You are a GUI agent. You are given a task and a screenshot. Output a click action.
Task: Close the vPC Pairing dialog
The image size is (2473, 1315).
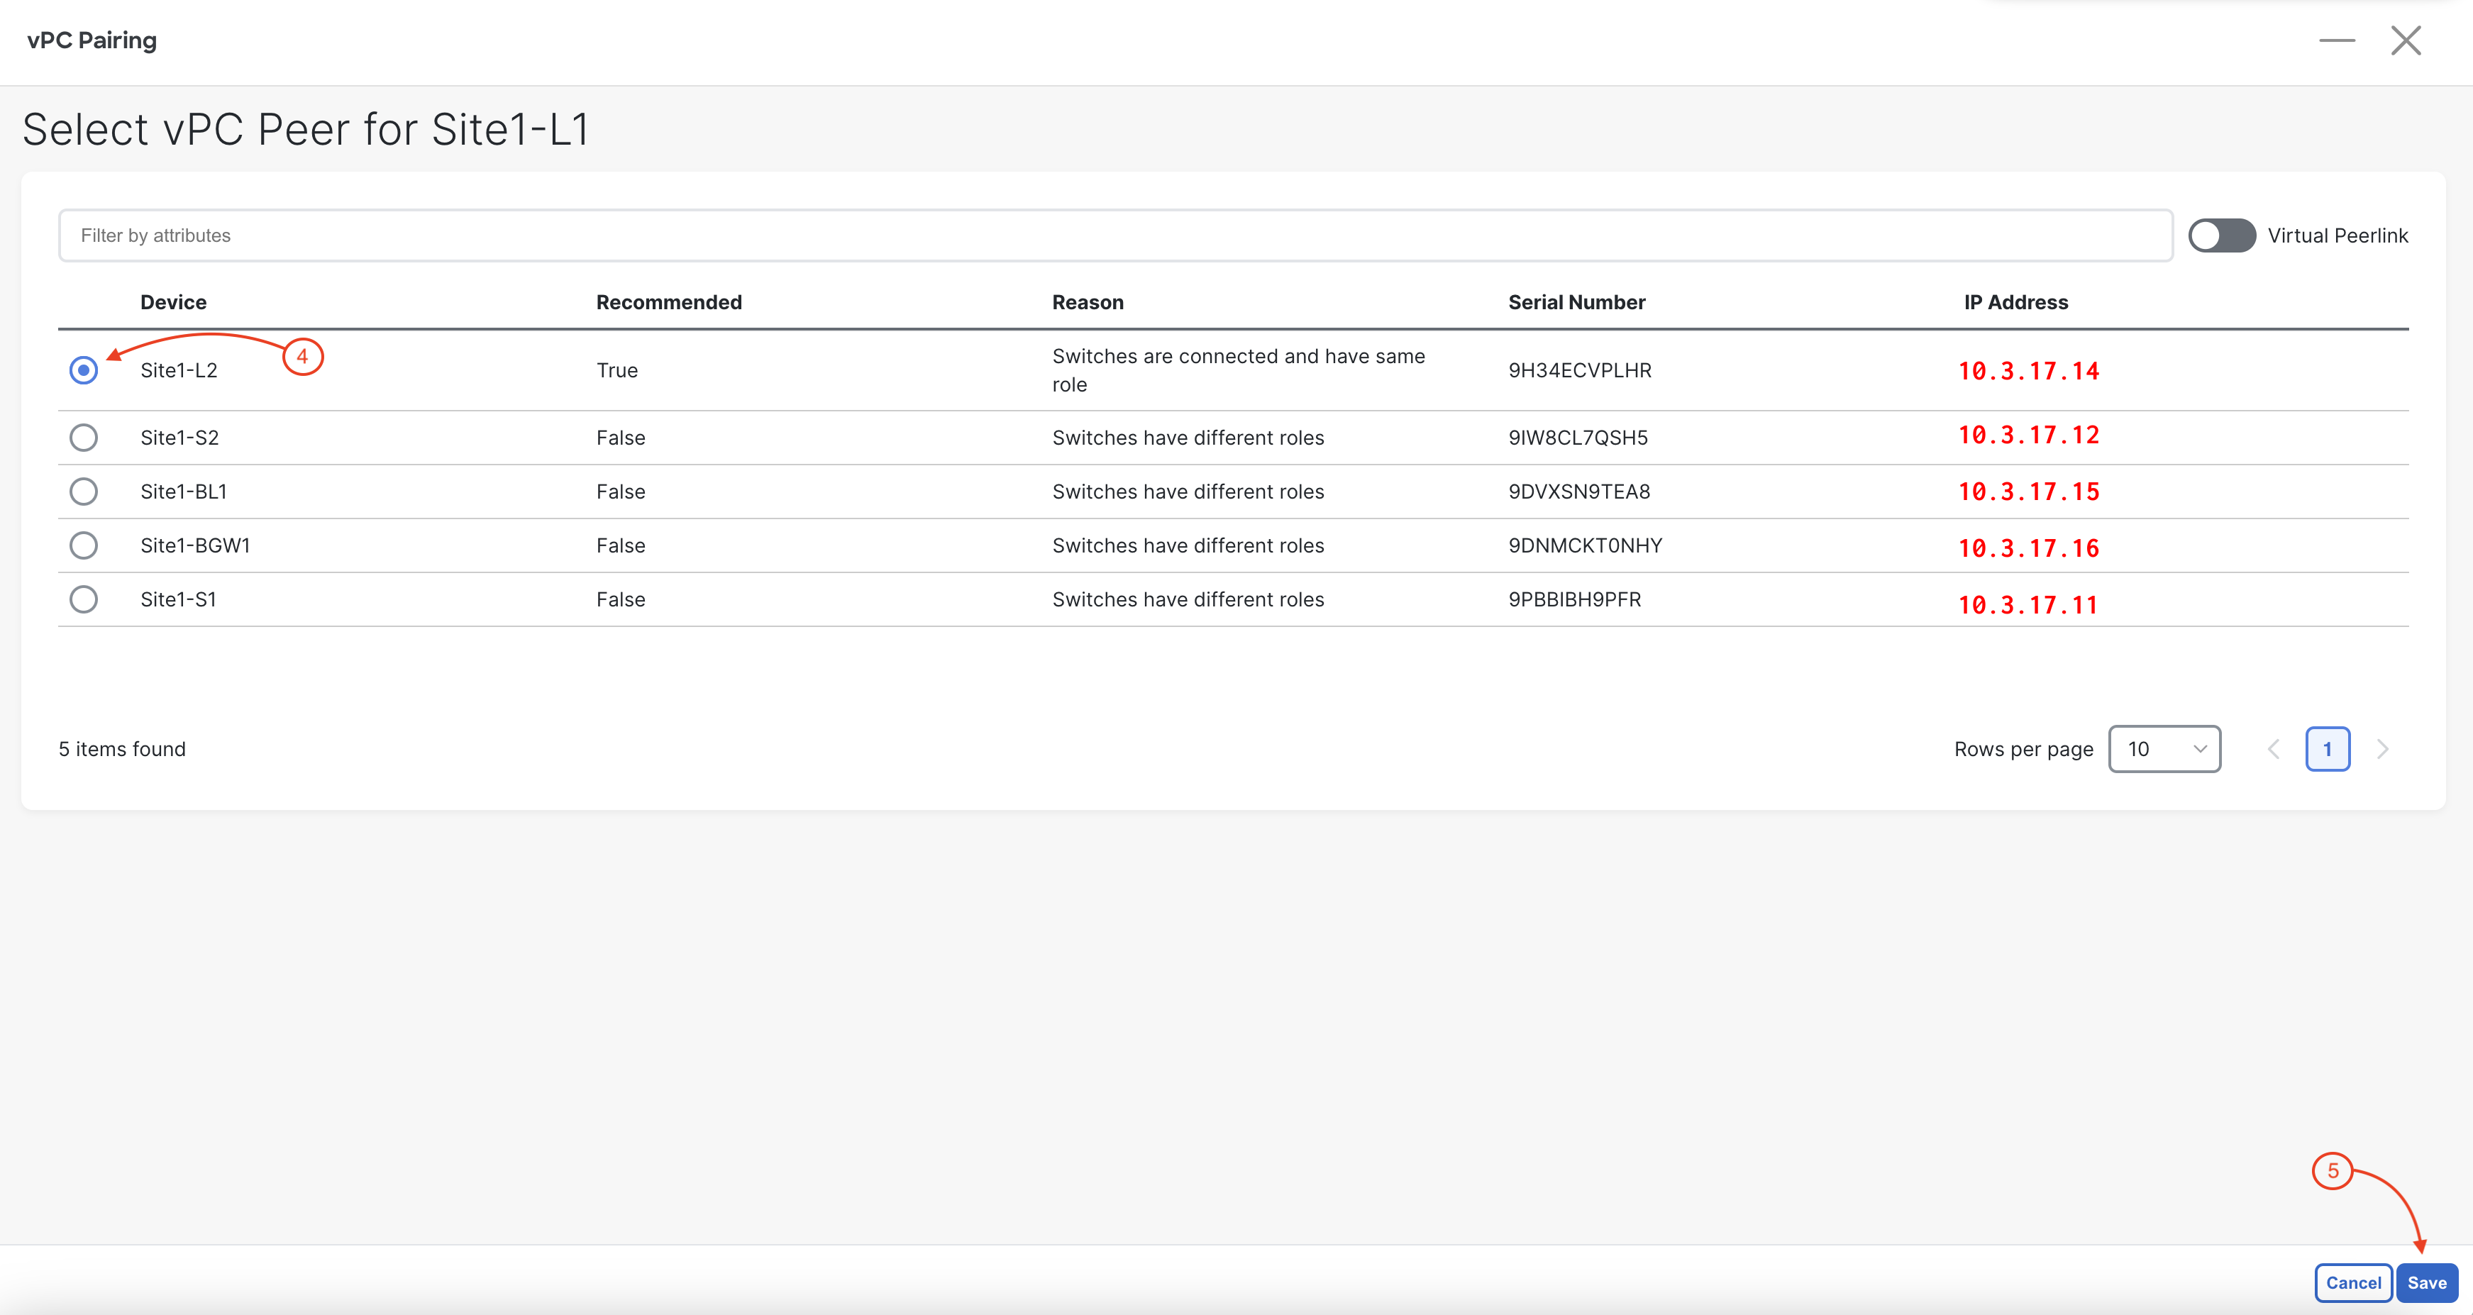[x=2406, y=40]
